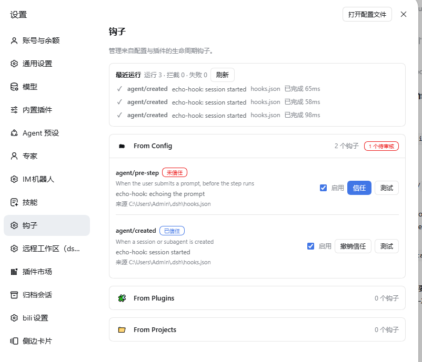
Task: Click the 打开配置文件 button
Action: tap(367, 14)
